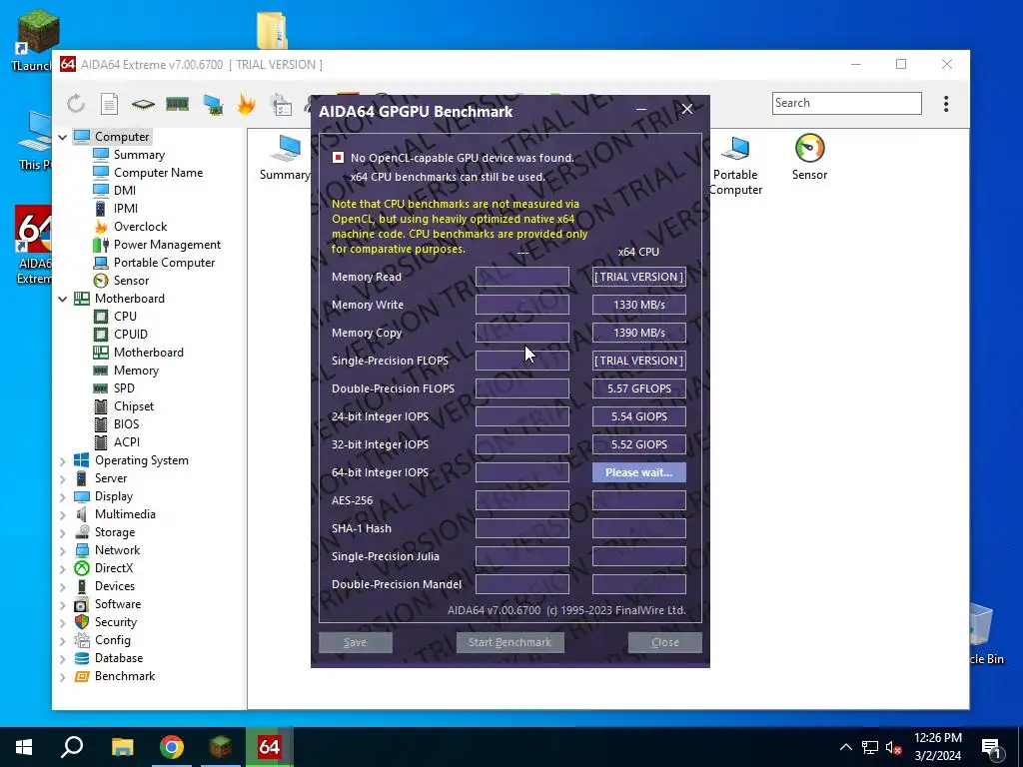This screenshot has width=1023, height=767.
Task: Select BIOS in the tree
Action: point(126,423)
